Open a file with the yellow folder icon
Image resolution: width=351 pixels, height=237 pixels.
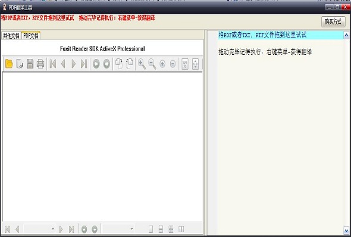point(9,64)
